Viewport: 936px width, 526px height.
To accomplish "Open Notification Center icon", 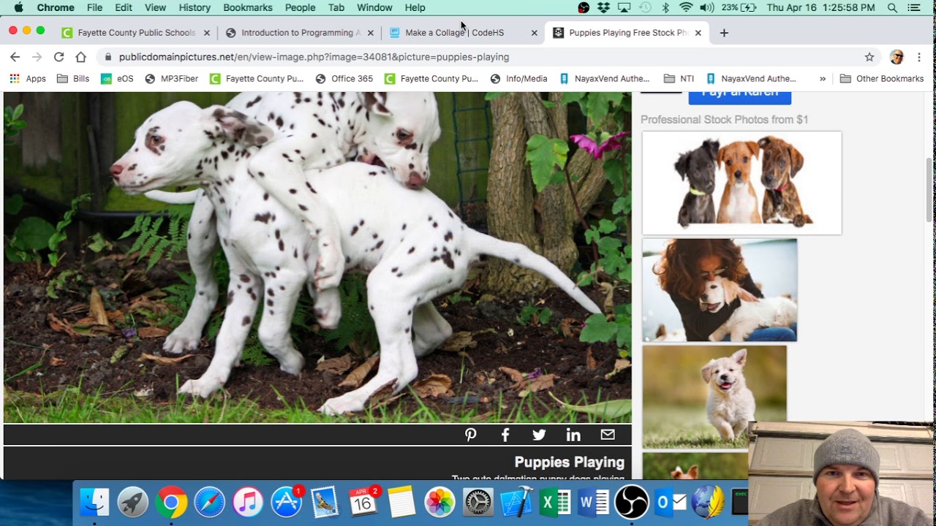I will tap(914, 7).
